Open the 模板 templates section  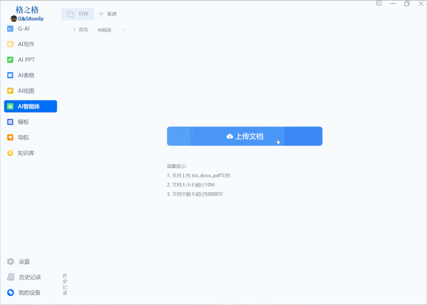[23, 122]
